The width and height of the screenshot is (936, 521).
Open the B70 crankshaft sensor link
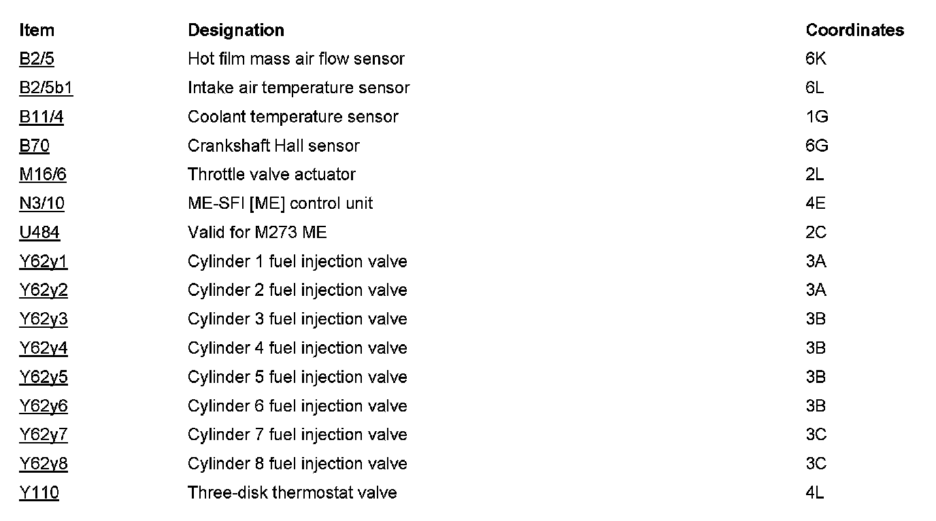(x=35, y=146)
